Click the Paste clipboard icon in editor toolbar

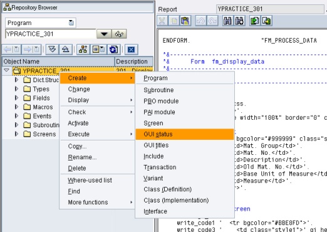point(185,21)
